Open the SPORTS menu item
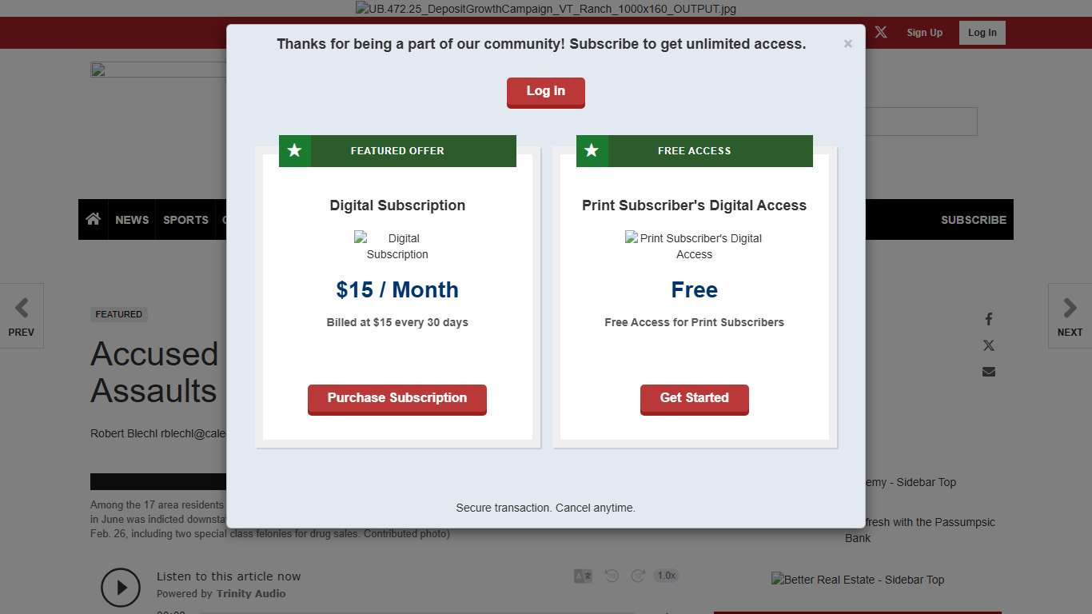1092x614 pixels. point(185,220)
